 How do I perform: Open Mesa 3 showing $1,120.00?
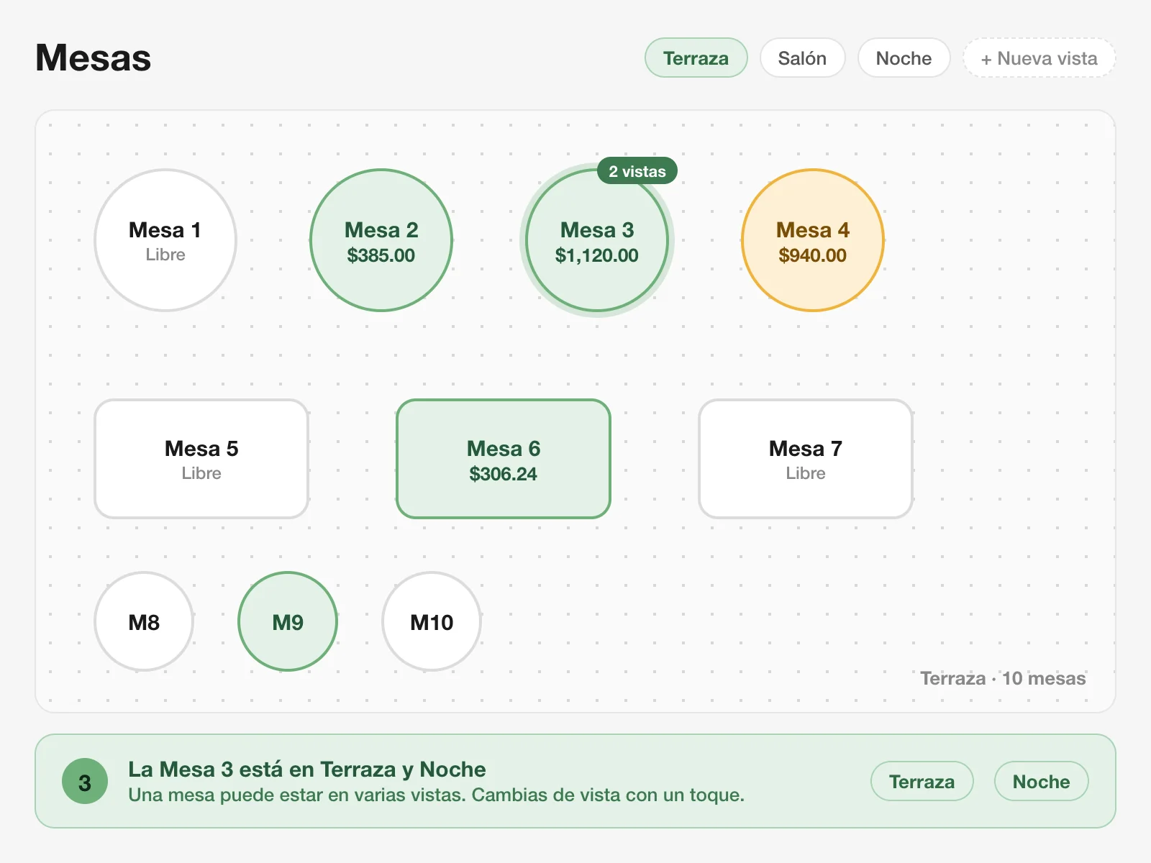click(x=597, y=240)
